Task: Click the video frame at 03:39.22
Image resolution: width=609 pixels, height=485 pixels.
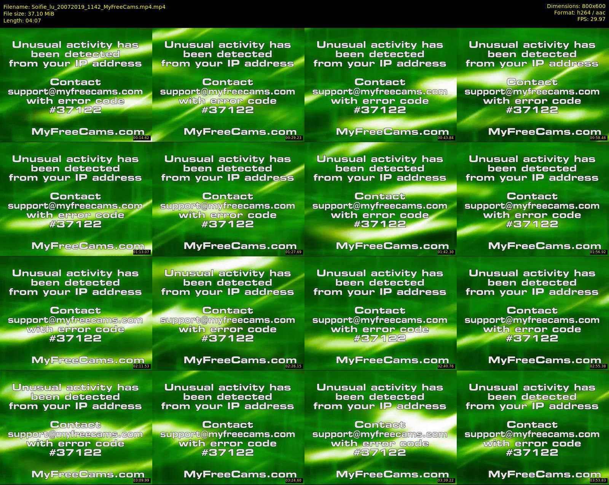Action: [x=380, y=427]
